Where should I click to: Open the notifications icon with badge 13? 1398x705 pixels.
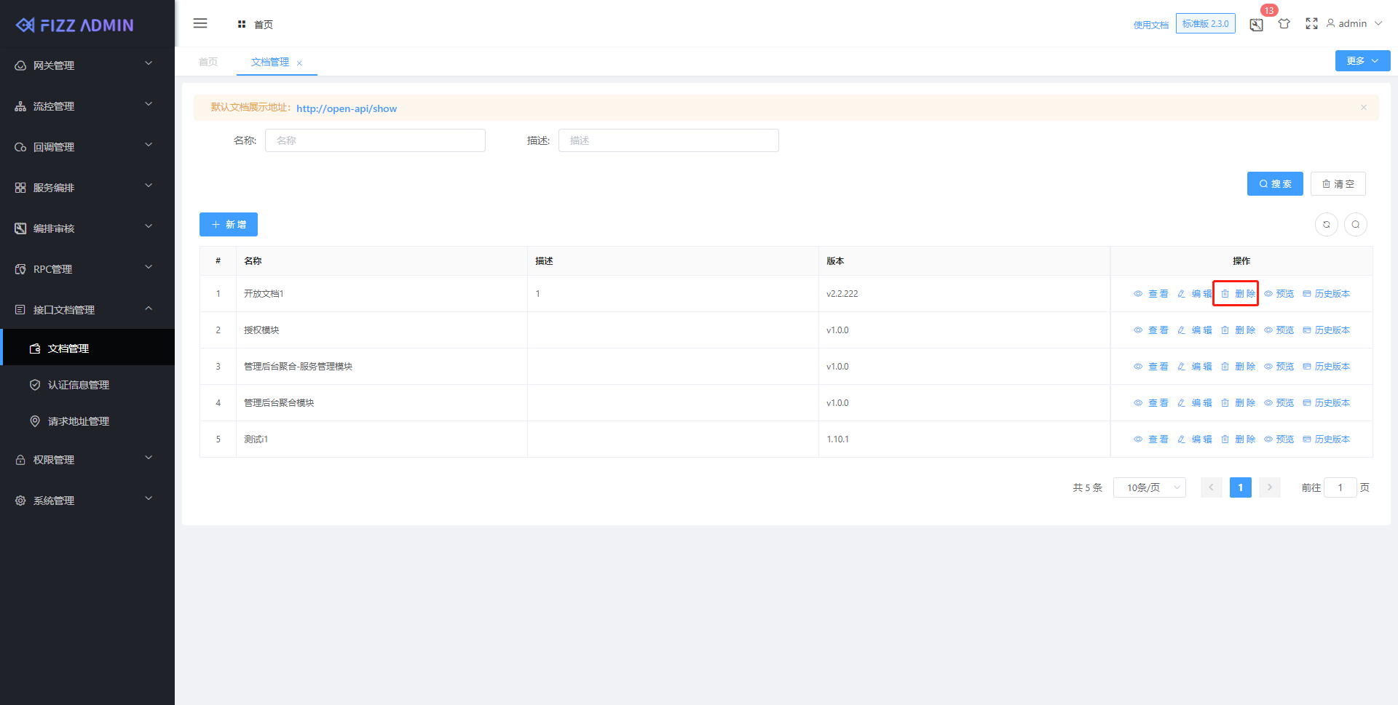(x=1256, y=25)
